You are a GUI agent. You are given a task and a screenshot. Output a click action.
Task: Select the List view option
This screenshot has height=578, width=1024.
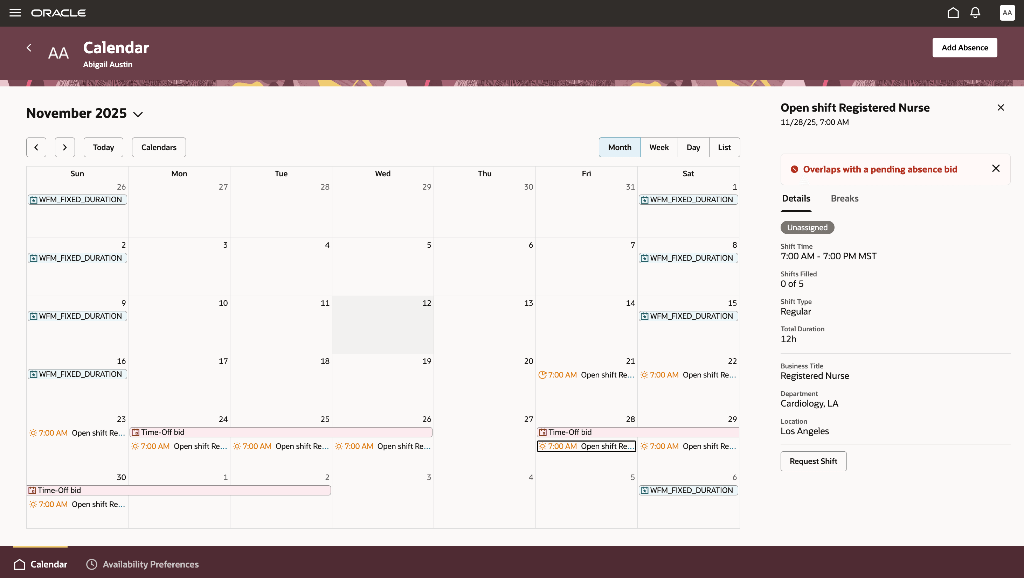click(x=724, y=147)
